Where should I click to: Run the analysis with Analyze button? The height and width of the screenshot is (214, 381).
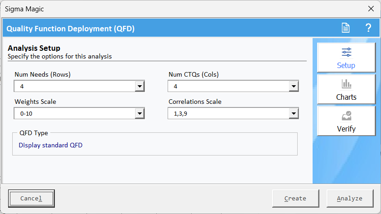click(x=349, y=198)
